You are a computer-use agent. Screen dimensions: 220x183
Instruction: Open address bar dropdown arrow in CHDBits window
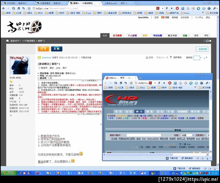pyautogui.click(x=155, y=83)
